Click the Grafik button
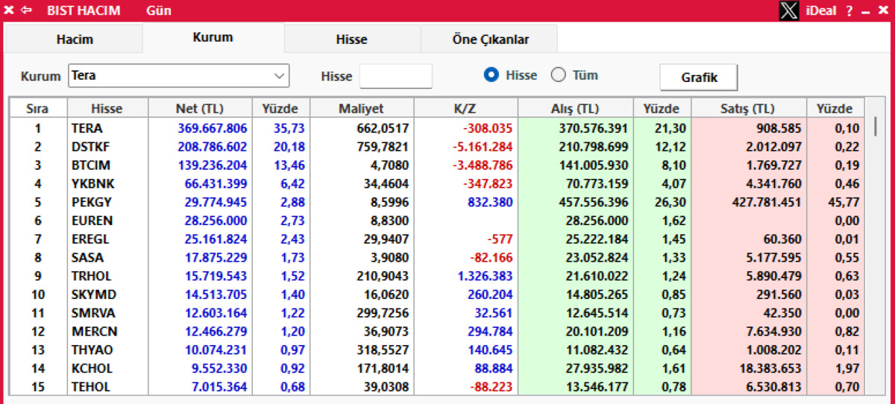 [x=699, y=77]
